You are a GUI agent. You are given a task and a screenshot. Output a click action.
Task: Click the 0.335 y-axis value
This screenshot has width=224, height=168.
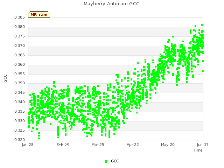click(20, 111)
